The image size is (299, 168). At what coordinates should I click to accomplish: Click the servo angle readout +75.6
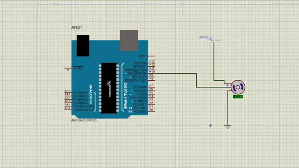238,97
